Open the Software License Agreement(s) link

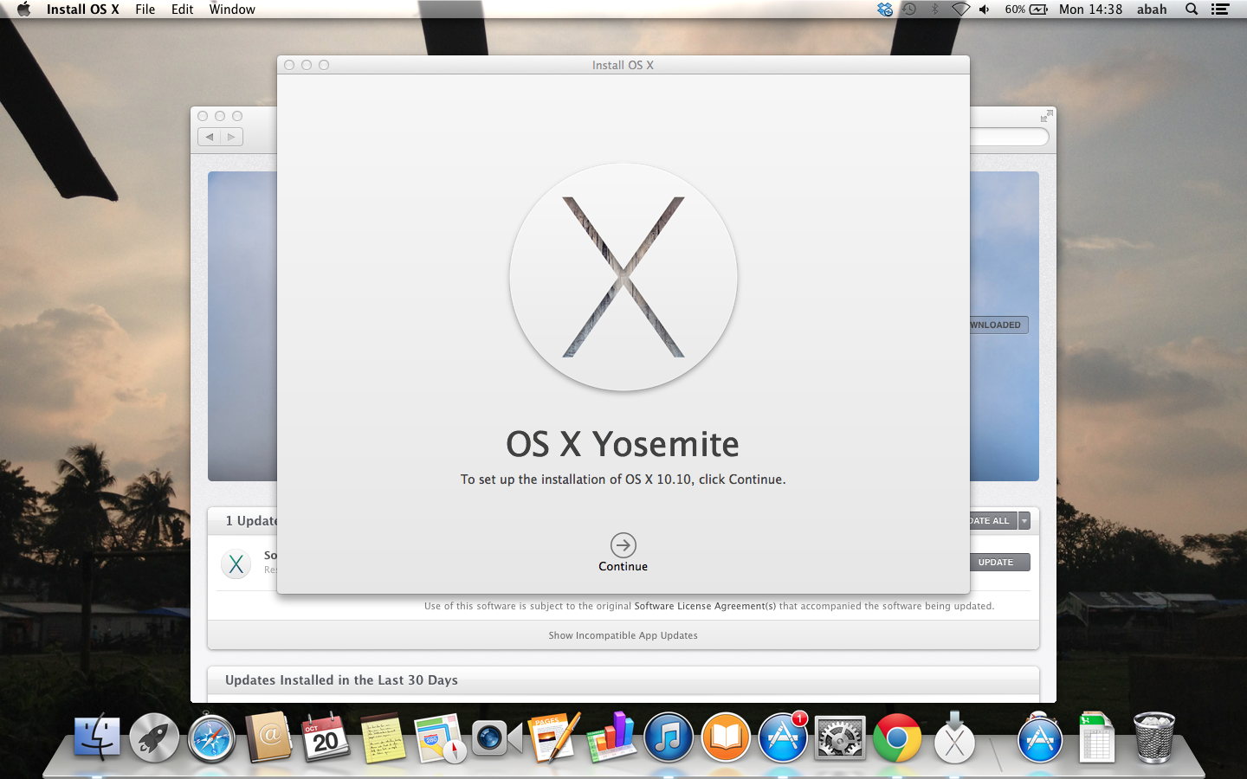[705, 606]
